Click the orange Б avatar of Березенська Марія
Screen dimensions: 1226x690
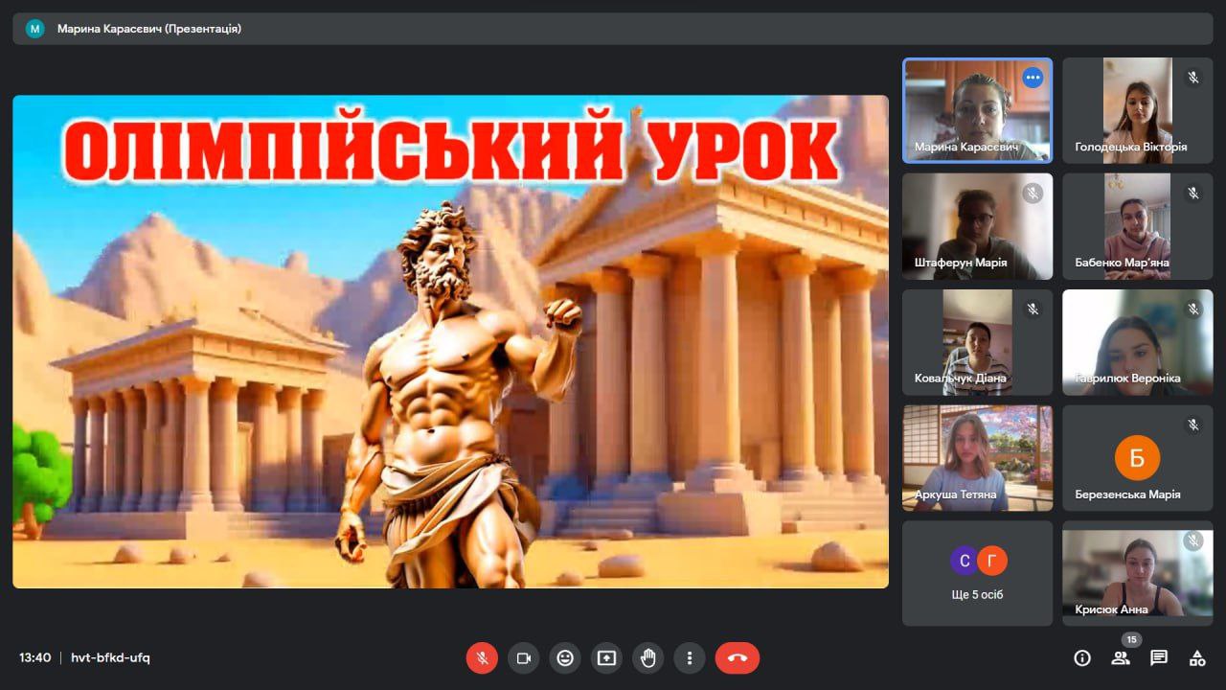(x=1138, y=458)
